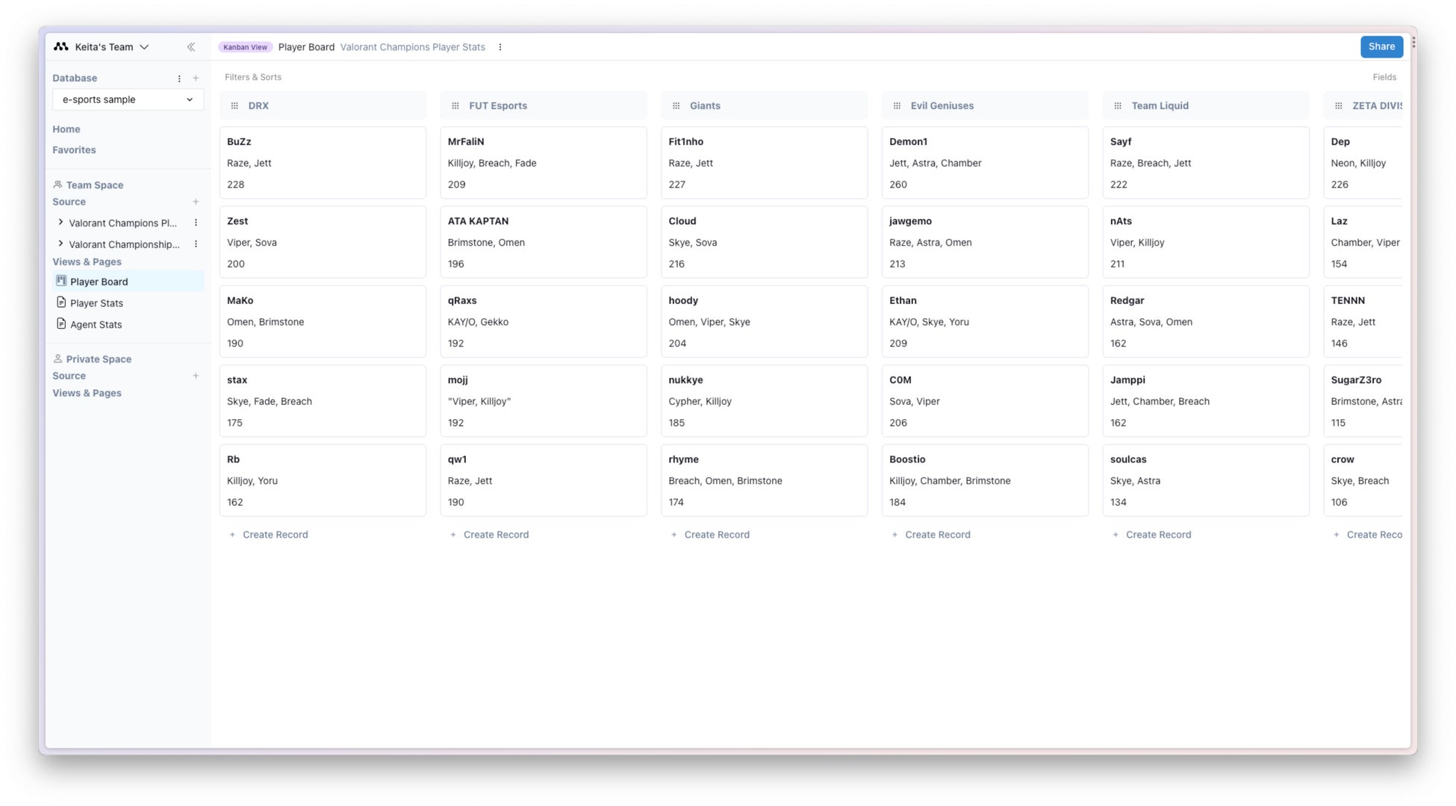Open Keita's Team workspace dropdown
1456x806 pixels.
[x=112, y=47]
